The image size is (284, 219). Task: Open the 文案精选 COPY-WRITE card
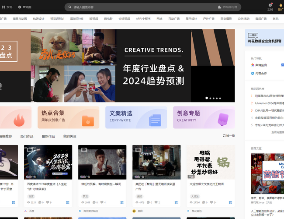(x=136, y=117)
